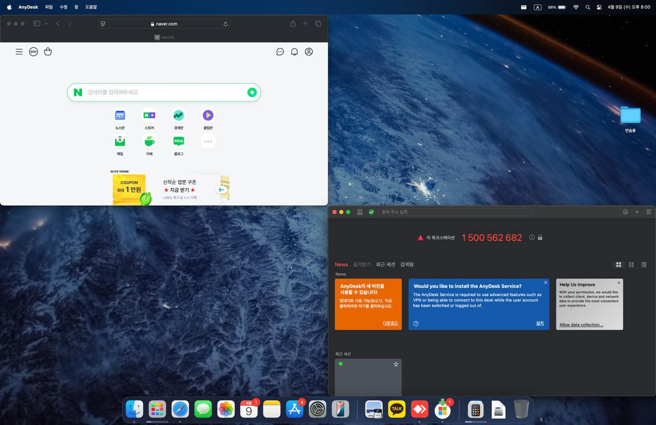
Task: Click Allow data collection link
Action: point(581,325)
